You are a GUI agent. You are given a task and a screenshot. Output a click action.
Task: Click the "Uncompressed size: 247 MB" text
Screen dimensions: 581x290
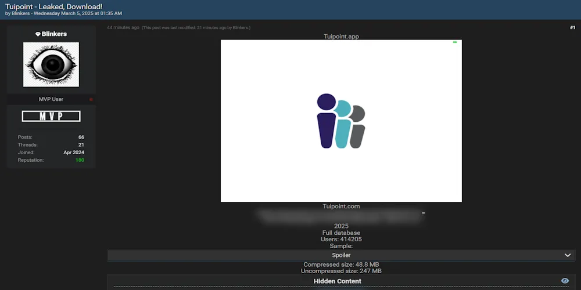tap(341, 271)
